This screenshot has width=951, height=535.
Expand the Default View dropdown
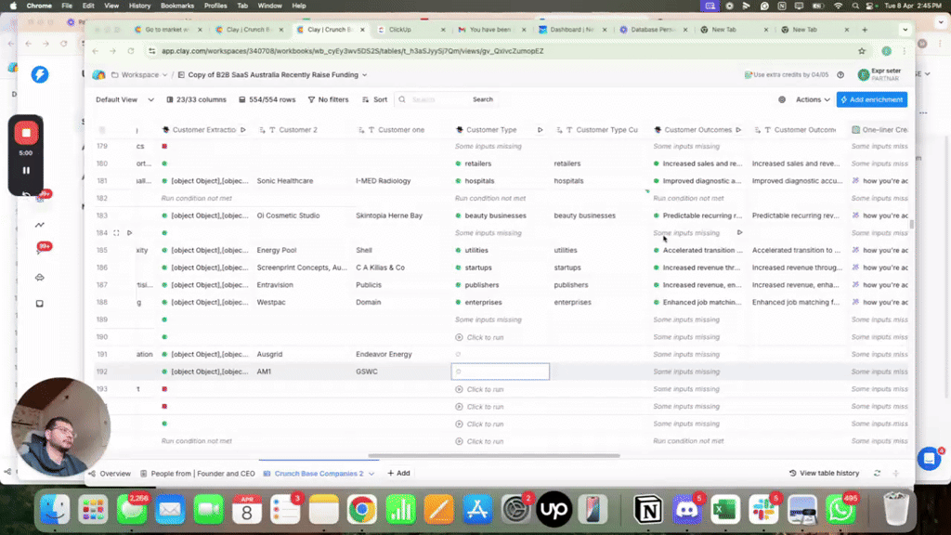pos(122,99)
